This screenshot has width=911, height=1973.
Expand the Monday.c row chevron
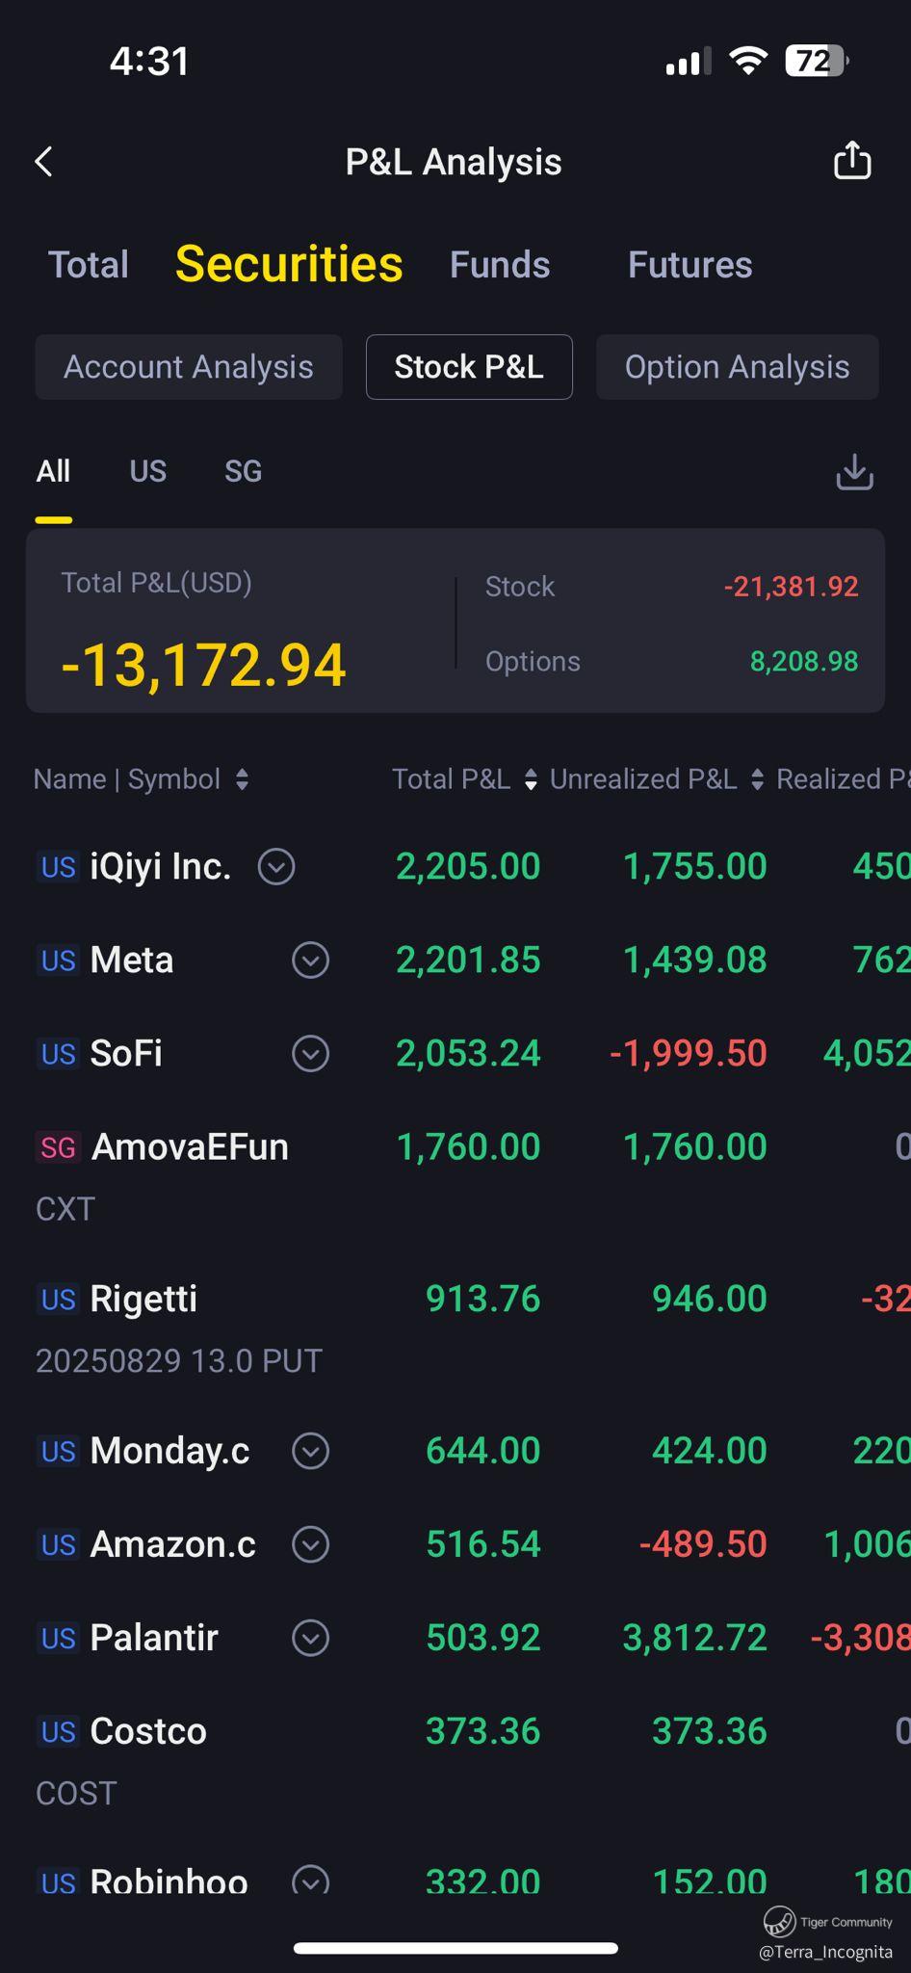[x=310, y=1451]
